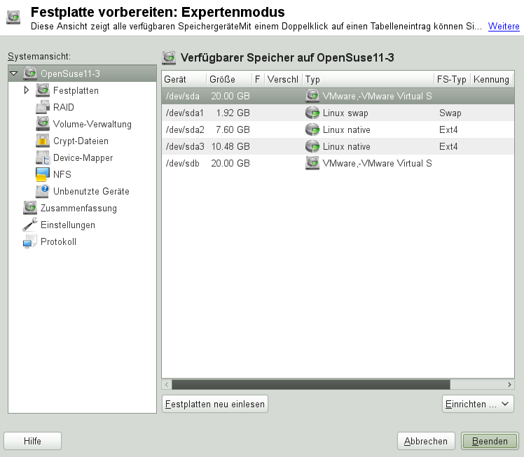This screenshot has width=524, height=457.
Task: Select the Volume-Verwaltung icon
Action: pyautogui.click(x=42, y=124)
